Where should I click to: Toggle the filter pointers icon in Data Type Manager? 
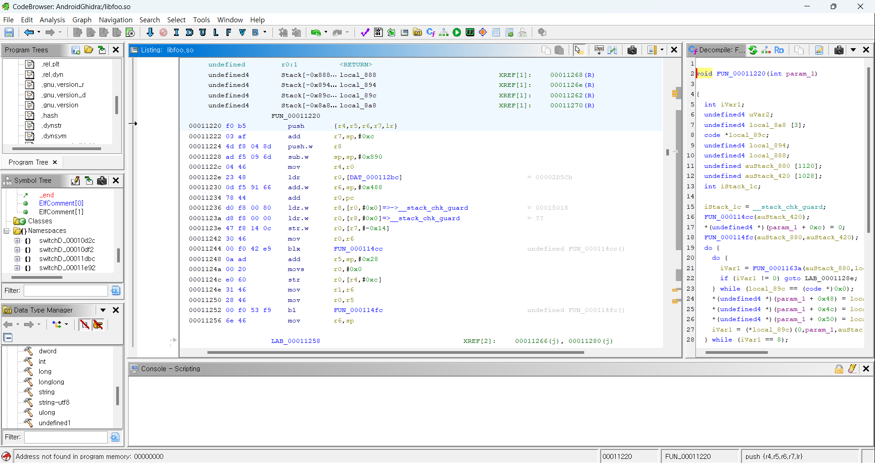(x=98, y=324)
